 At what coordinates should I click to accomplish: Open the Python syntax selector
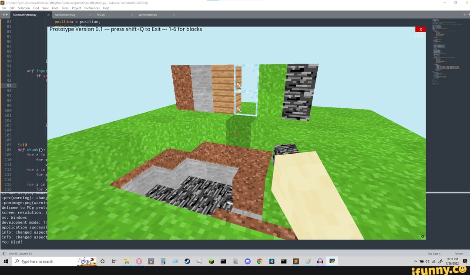click(459, 254)
